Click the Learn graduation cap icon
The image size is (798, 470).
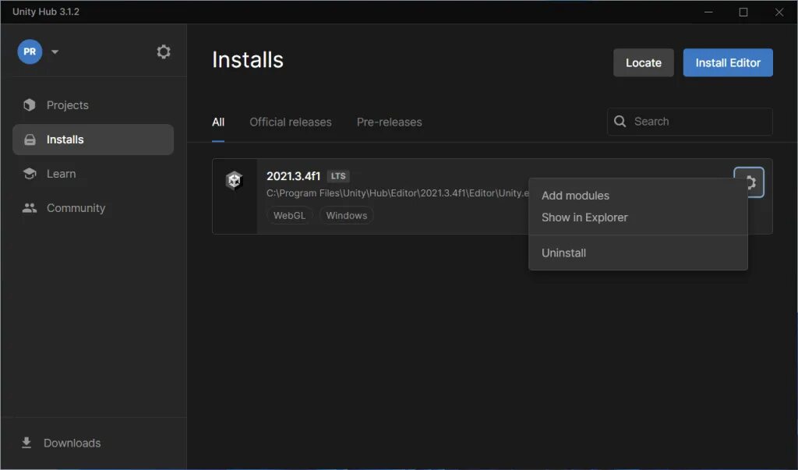tap(30, 174)
